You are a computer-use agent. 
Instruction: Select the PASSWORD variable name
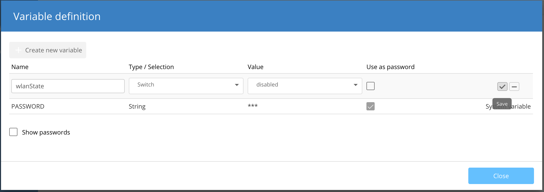pos(28,106)
